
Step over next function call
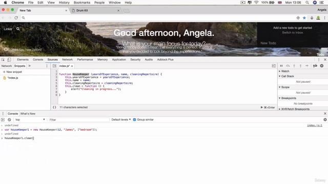(288, 66)
